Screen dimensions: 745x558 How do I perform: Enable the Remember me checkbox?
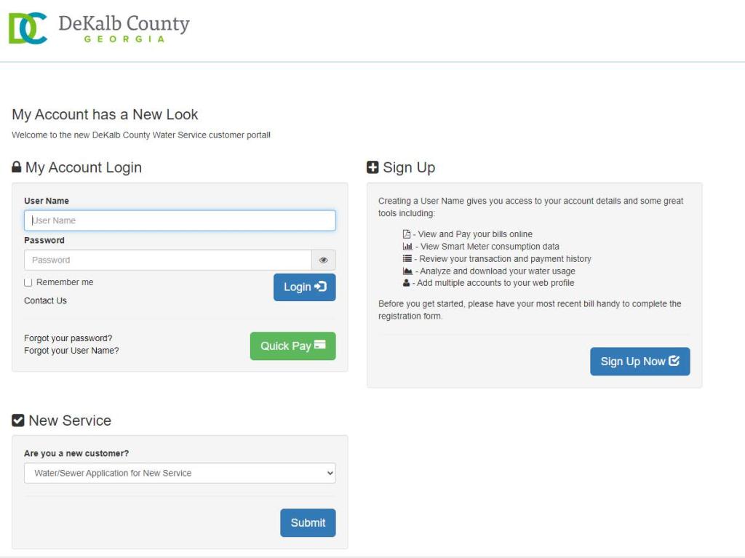coord(28,282)
